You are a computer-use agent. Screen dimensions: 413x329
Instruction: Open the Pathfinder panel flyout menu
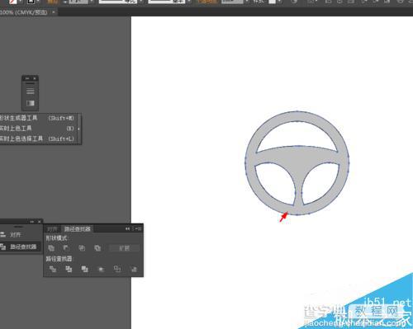[x=138, y=228]
